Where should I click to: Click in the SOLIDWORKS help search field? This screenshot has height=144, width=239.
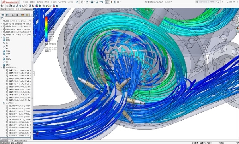(x=207, y=2)
